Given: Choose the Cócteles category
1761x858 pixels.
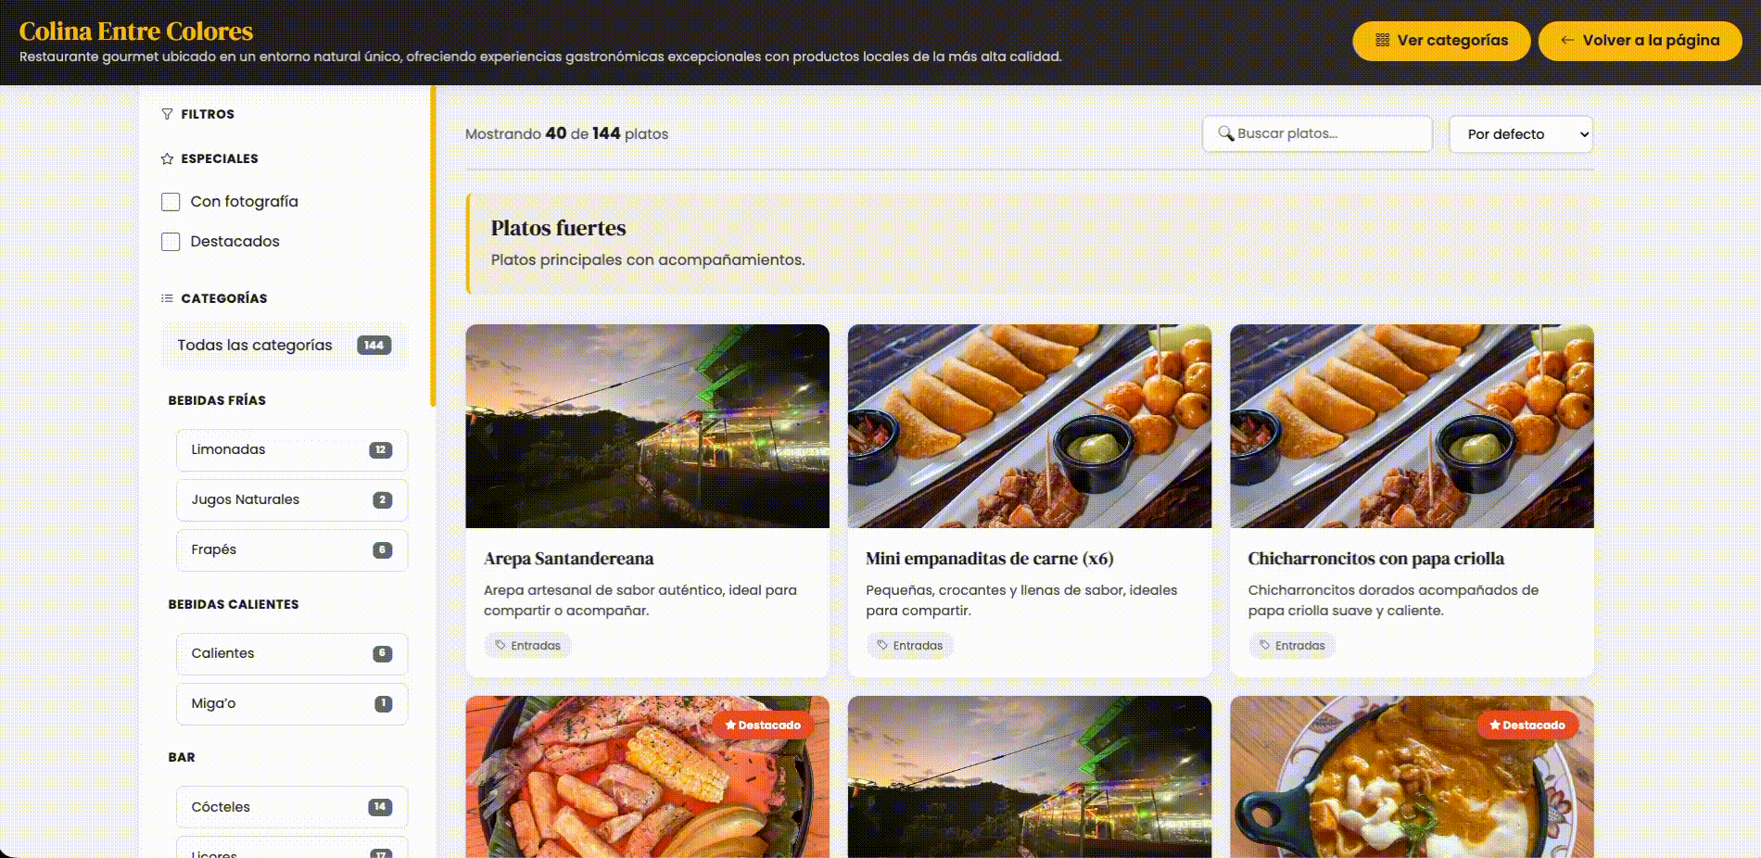Looking at the screenshot, I should (x=292, y=807).
